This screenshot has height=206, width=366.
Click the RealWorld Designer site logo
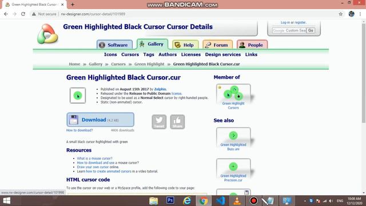click(x=47, y=34)
